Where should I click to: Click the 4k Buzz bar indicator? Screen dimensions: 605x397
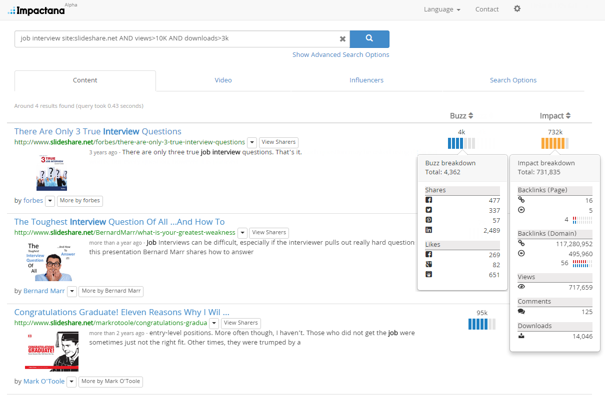pyautogui.click(x=461, y=143)
